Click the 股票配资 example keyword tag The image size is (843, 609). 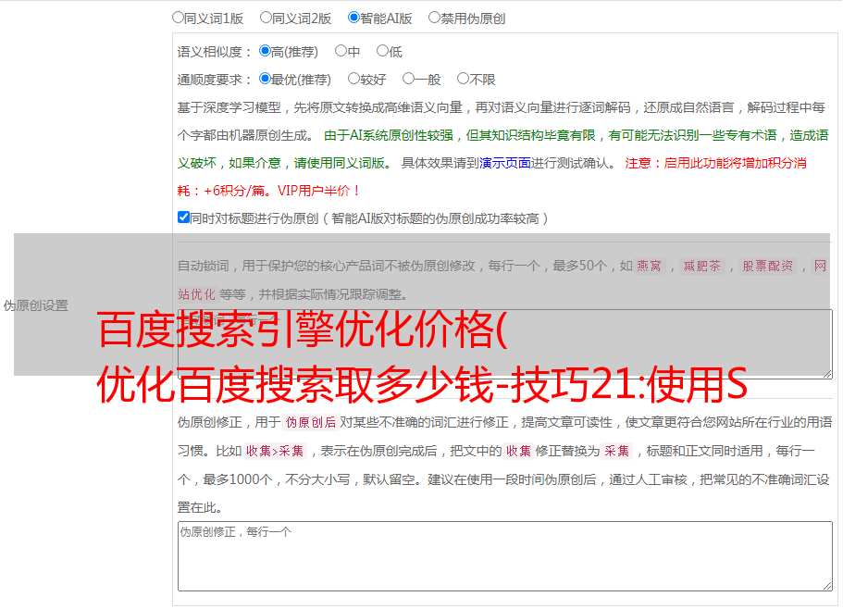[x=767, y=267]
